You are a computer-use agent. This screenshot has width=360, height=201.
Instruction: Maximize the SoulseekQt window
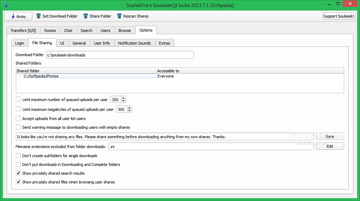338,4
